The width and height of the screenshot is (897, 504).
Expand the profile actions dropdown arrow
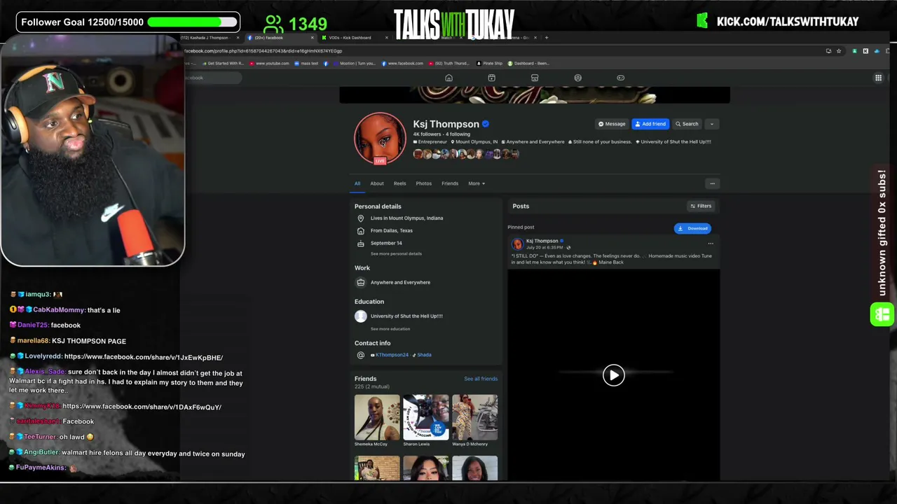click(711, 124)
